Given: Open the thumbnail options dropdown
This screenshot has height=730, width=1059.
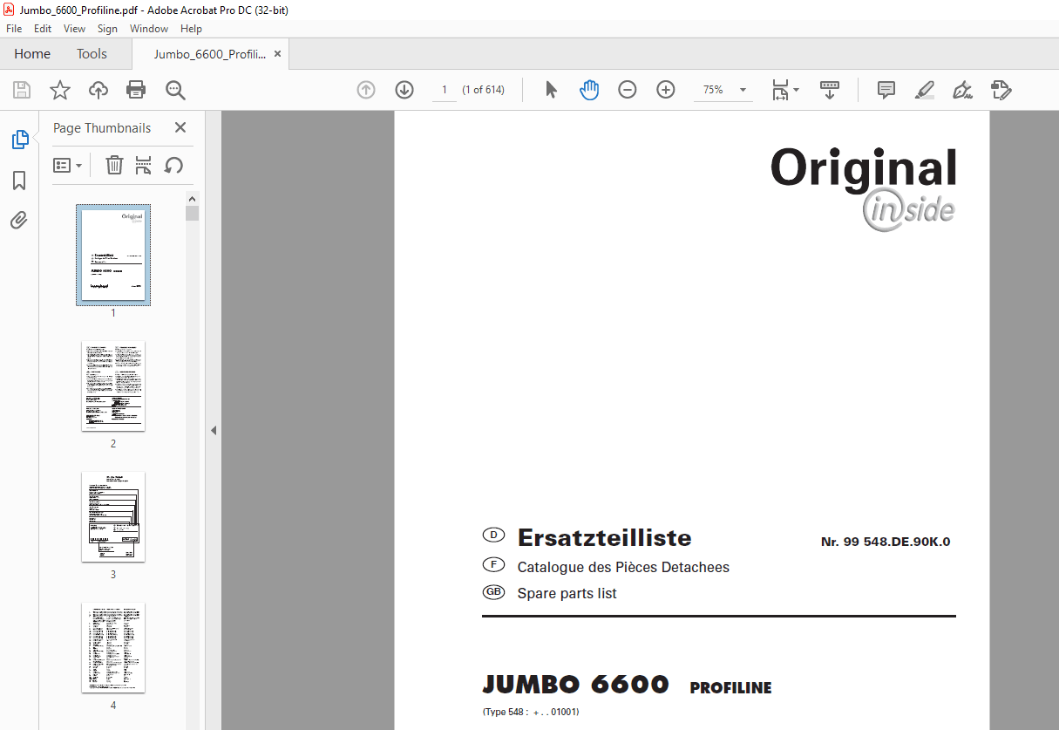Looking at the screenshot, I should click(68, 165).
